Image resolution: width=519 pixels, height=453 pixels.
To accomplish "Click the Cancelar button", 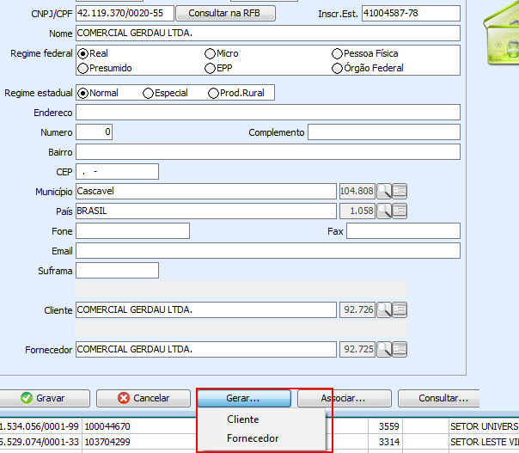I will click(143, 398).
